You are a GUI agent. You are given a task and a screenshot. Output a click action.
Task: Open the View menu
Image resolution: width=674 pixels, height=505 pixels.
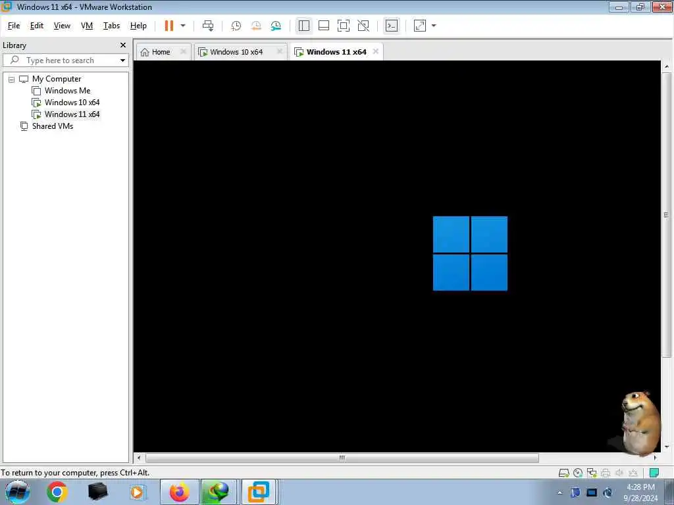(62, 26)
